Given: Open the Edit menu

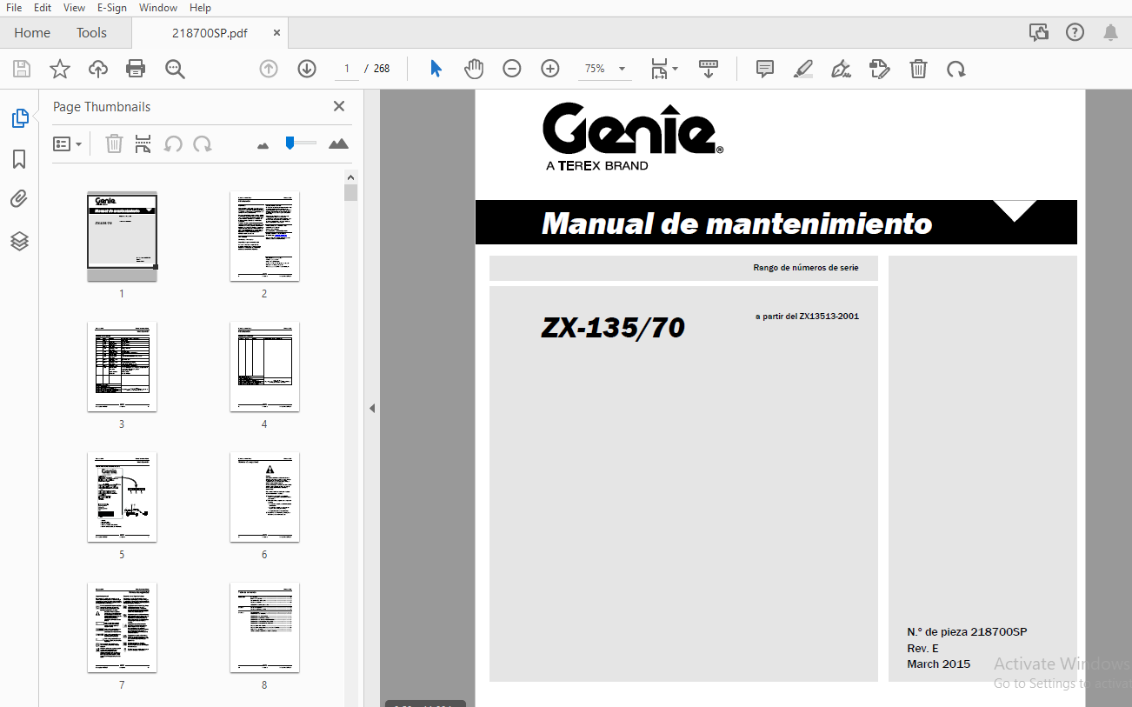Looking at the screenshot, I should click(x=43, y=8).
